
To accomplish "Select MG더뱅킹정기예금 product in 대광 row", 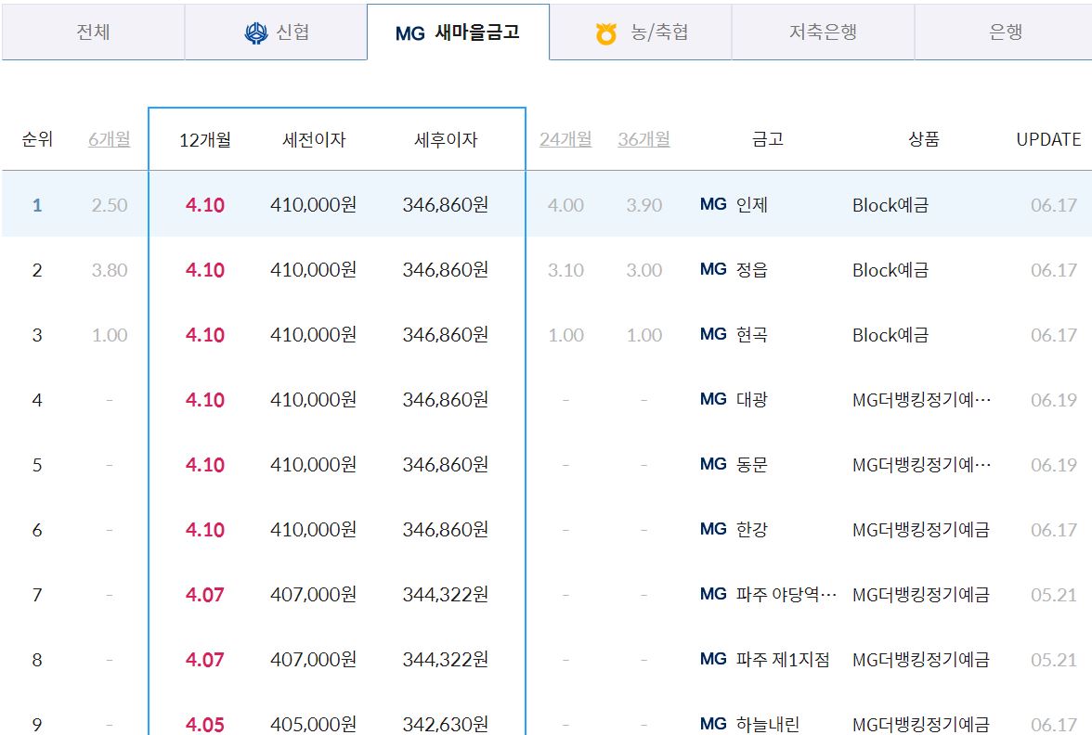I will pyautogui.click(x=921, y=399).
